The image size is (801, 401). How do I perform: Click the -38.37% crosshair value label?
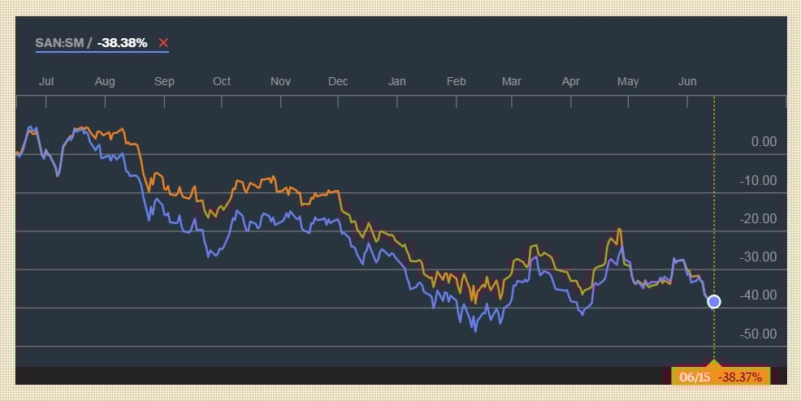tap(740, 377)
